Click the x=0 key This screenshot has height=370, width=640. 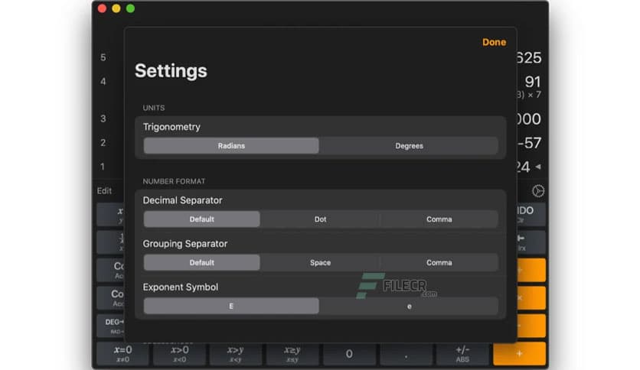coord(122,354)
